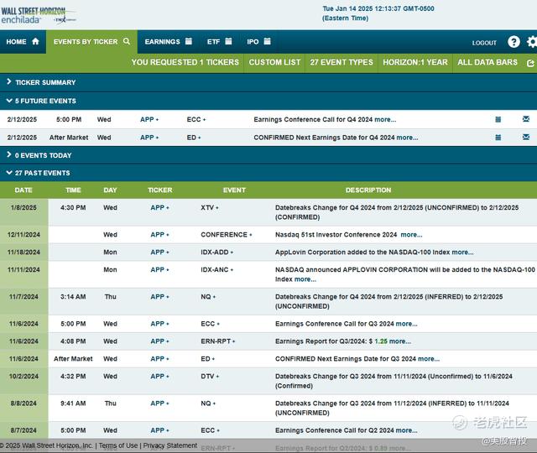This screenshot has height=453, width=537.
Task: Click more link for Nasdaq 51st Investor Conference
Action: (x=411, y=235)
